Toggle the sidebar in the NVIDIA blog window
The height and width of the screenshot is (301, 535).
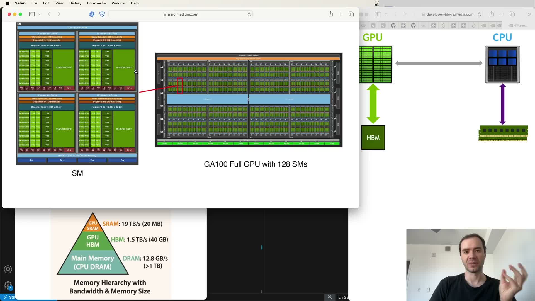click(378, 14)
